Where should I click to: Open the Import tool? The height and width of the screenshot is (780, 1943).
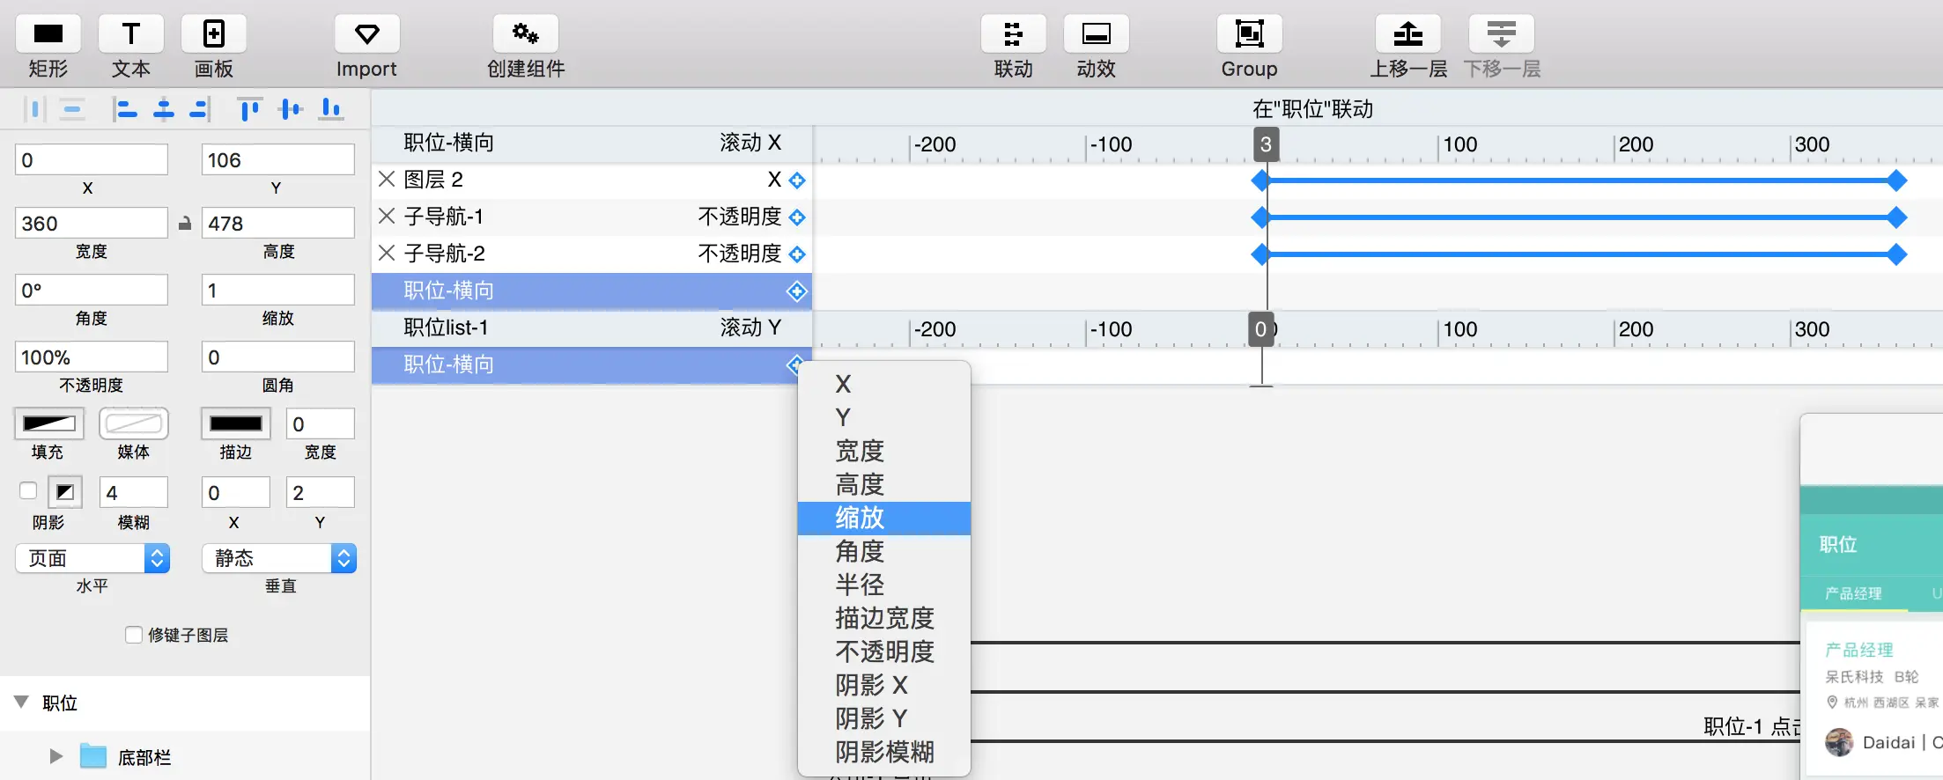(366, 34)
